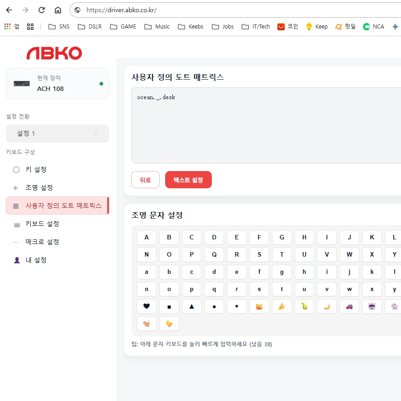Image resolution: width=401 pixels, height=401 pixels.
Task: Open the SNS bookmarks folder
Action: pos(59,26)
